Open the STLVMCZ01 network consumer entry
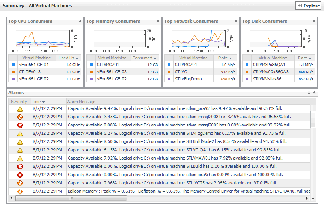The image size is (324, 210). (x=186, y=65)
